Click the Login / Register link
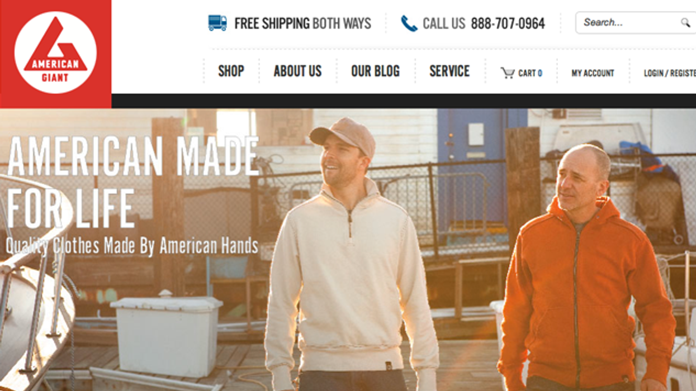The image size is (696, 391). (670, 73)
